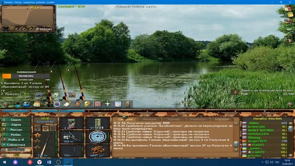295x166 pixels.
Task: Click the round badge icon at toolbar start
Action: click(x=6, y=105)
